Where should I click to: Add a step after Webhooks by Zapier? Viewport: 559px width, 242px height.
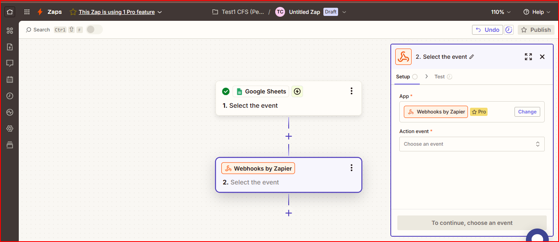(289, 213)
